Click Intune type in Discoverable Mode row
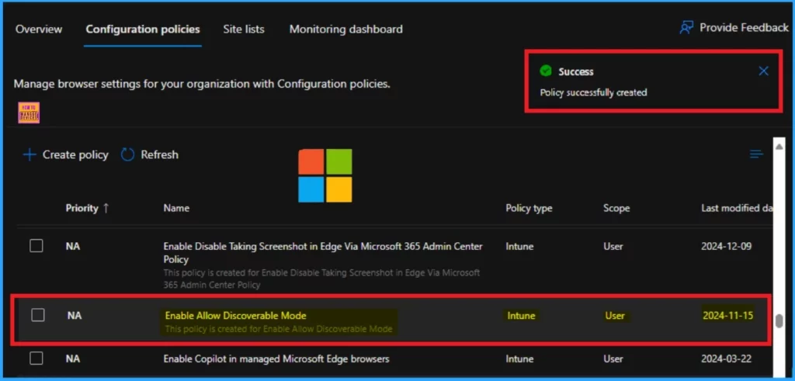 point(521,316)
